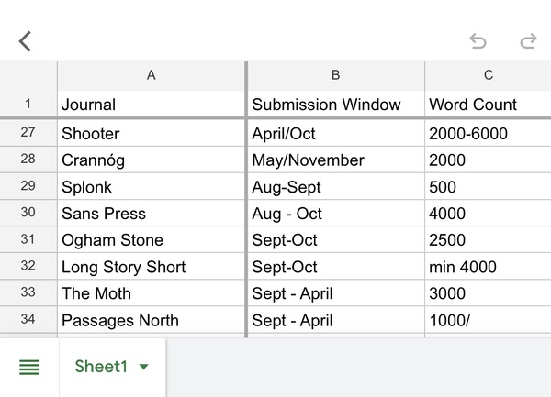Viewport: 551px width, 397px height.
Task: Select row 29 header
Action: coord(28,186)
